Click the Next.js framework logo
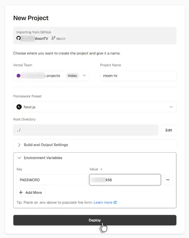 click(x=19, y=107)
